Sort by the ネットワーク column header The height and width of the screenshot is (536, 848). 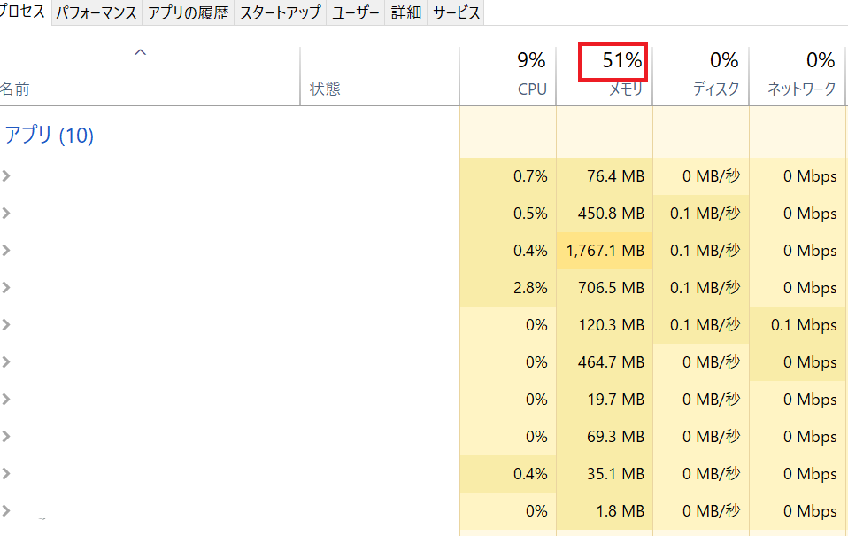point(798,76)
